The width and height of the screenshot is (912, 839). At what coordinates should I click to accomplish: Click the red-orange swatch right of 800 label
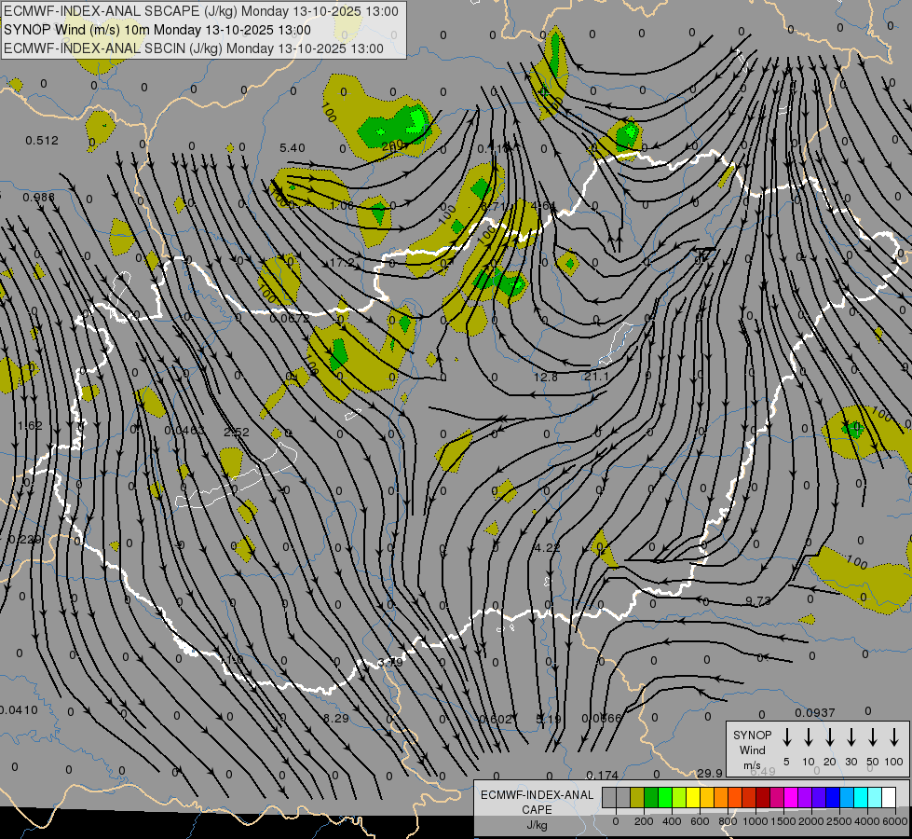click(x=735, y=797)
